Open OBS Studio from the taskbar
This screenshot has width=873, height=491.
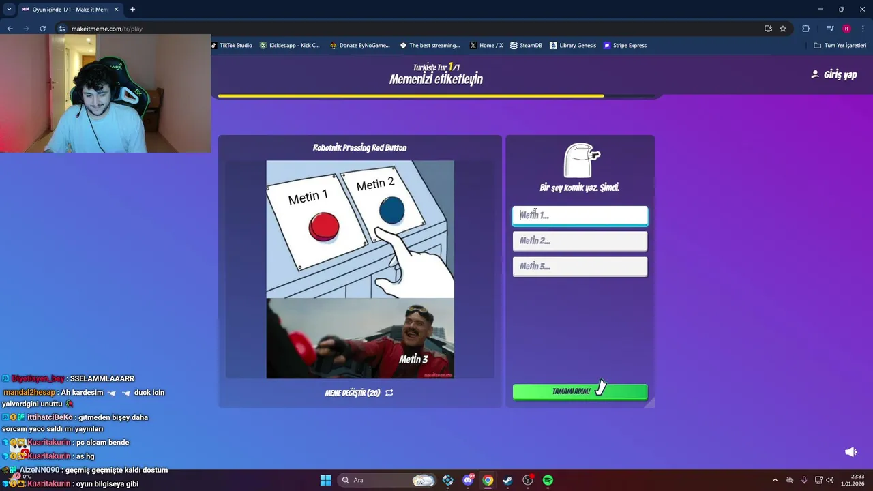click(x=528, y=480)
